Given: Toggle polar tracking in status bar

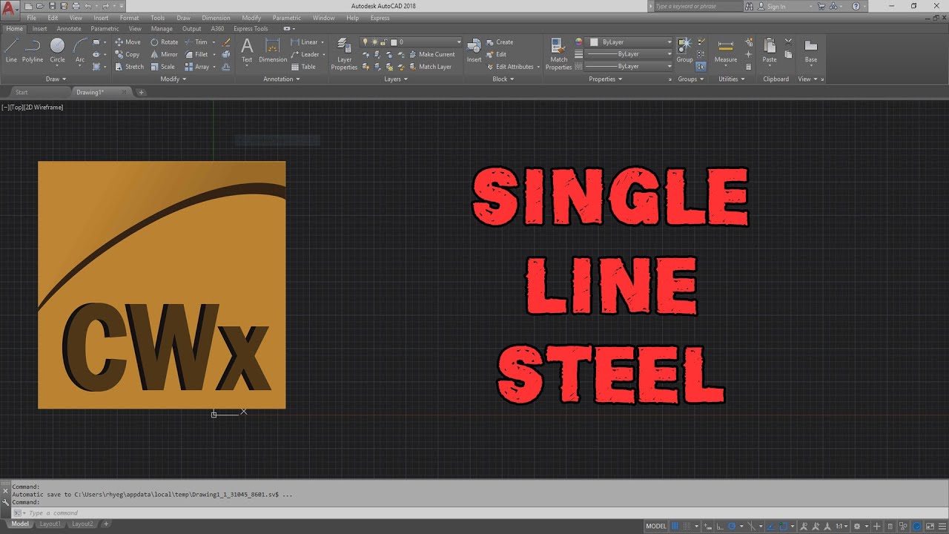Looking at the screenshot, I should 732,526.
